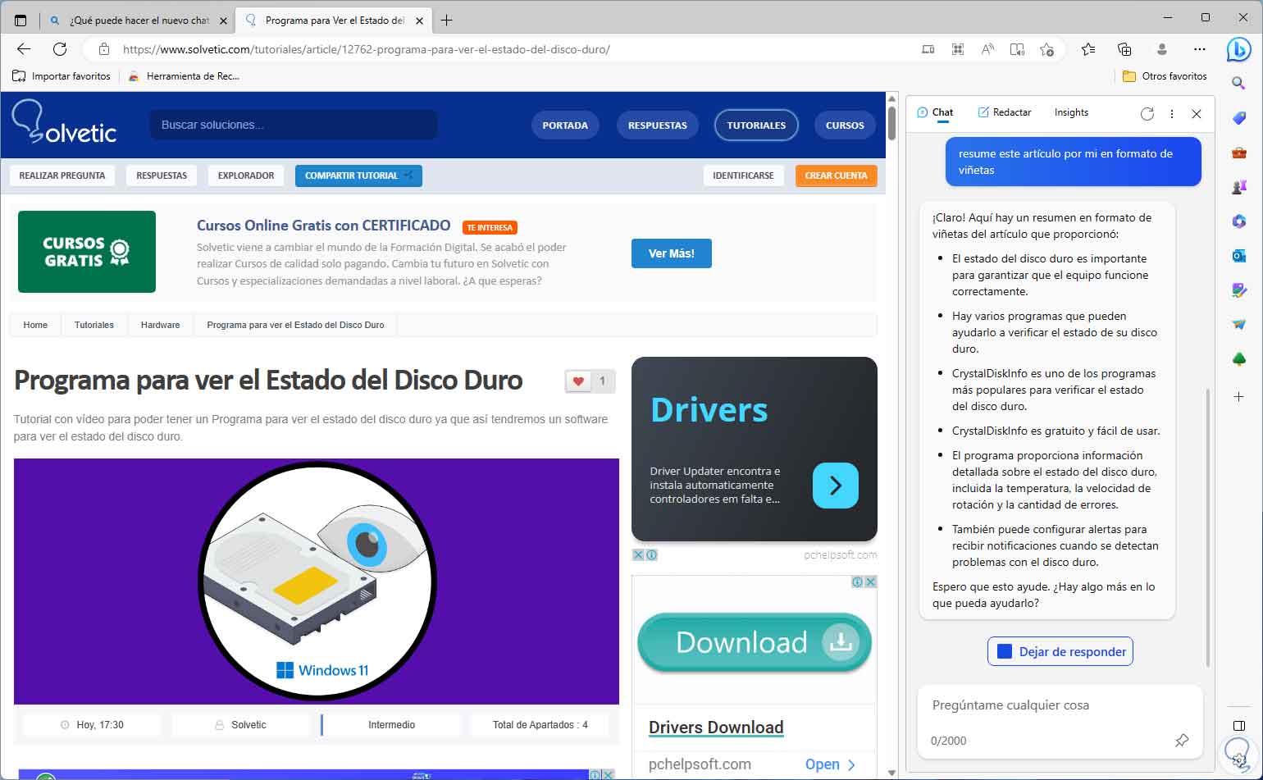Open the green tree sidebar icon
This screenshot has height=780, width=1263.
(x=1238, y=359)
